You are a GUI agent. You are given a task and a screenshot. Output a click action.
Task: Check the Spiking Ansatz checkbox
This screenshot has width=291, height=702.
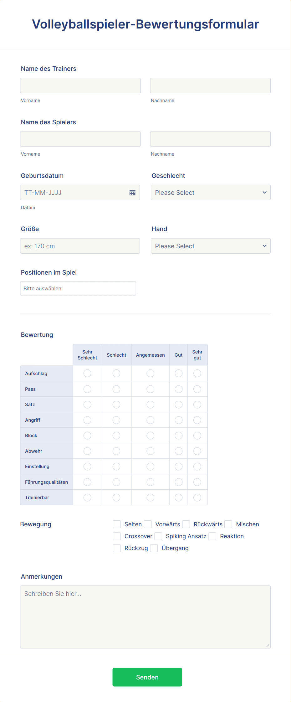pyautogui.click(x=158, y=536)
